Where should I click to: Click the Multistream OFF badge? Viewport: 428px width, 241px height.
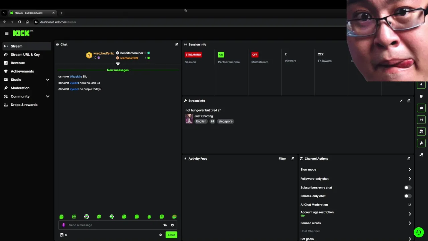pyautogui.click(x=255, y=55)
